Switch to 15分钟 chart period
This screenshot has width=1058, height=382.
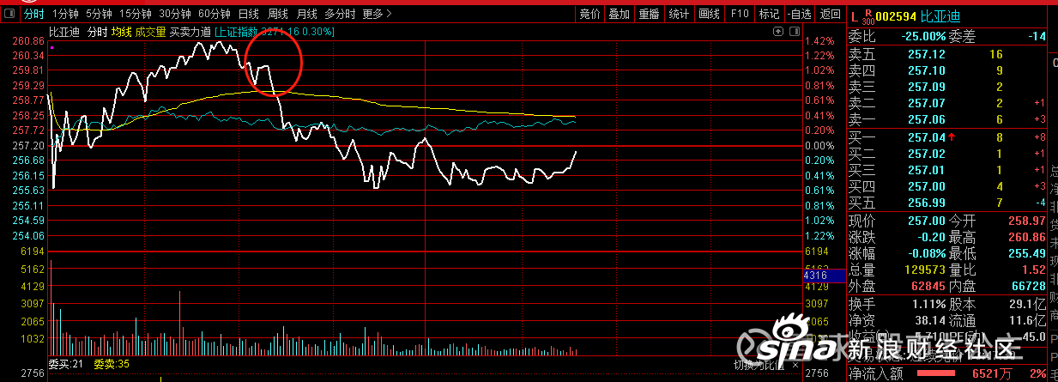coord(136,14)
